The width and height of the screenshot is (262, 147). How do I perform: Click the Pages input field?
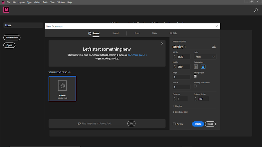[181, 77]
